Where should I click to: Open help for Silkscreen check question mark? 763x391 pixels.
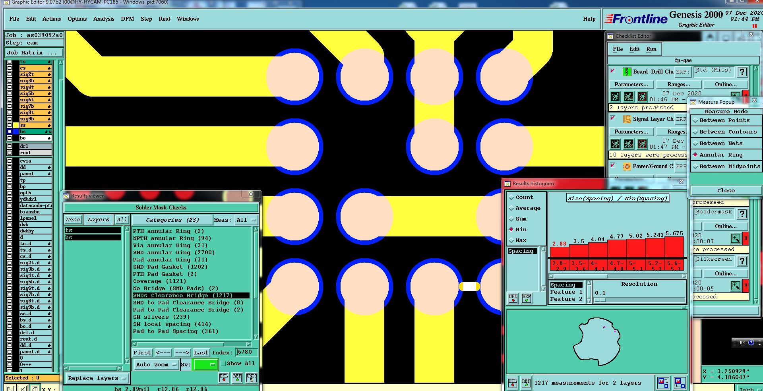742,261
